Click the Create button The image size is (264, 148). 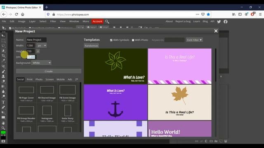pyautogui.click(x=49, y=71)
